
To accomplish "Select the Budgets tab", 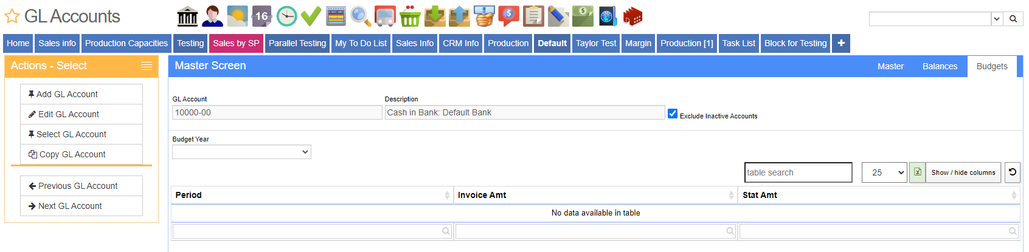I will (992, 66).
